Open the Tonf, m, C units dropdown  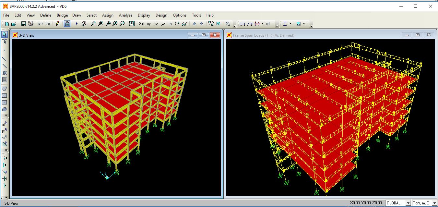click(434, 203)
